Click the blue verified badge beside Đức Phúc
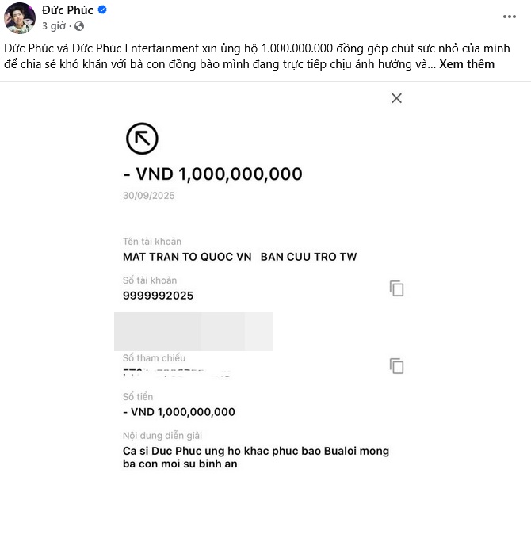Viewport: 531px width, 538px height. coord(102,10)
